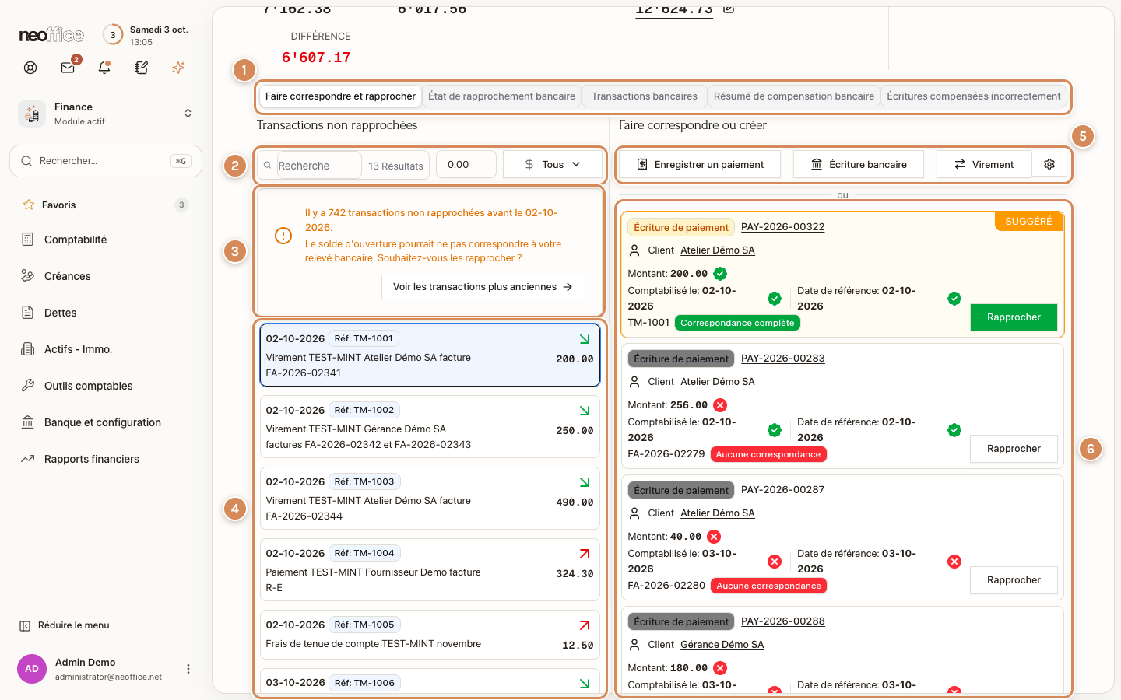The image size is (1121, 700).
Task: Open payment link PAY-2026-00322
Action: coord(782,227)
